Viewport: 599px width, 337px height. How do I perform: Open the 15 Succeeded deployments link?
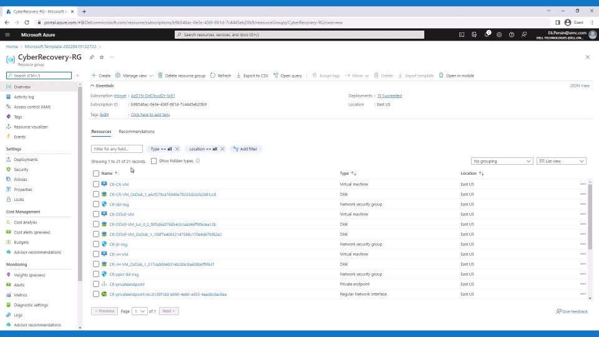[x=389, y=96]
